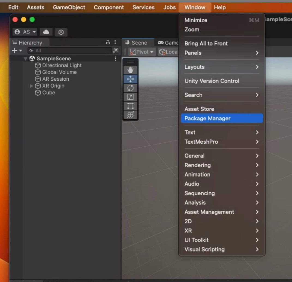The image size is (292, 282).
Task: Select Bring All to Front
Action: (222, 44)
